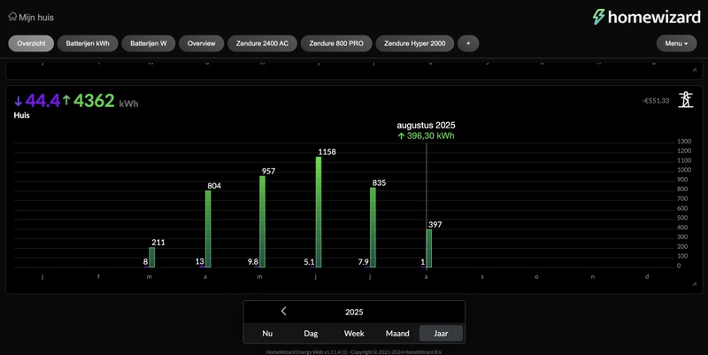Click the purple import arrow icon
The image size is (708, 355).
pos(18,101)
